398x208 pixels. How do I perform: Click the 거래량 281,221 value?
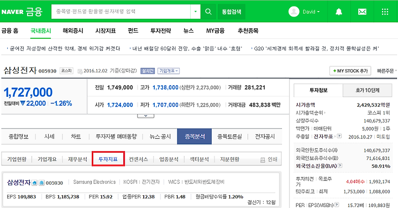click(255, 87)
